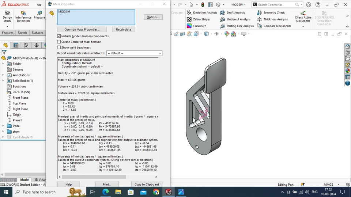The image size is (351, 197).
Task: Select the Origin tree item
Action: tap(17, 115)
